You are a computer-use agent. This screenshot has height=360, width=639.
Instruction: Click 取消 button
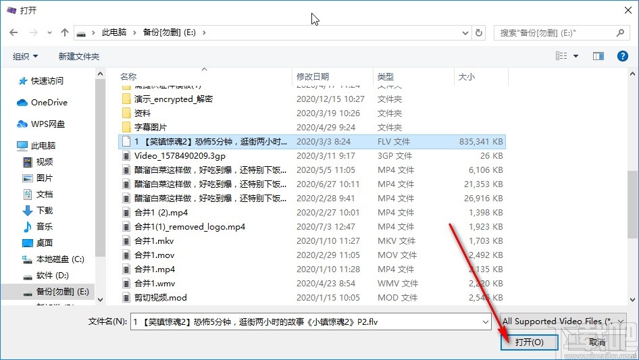point(596,342)
